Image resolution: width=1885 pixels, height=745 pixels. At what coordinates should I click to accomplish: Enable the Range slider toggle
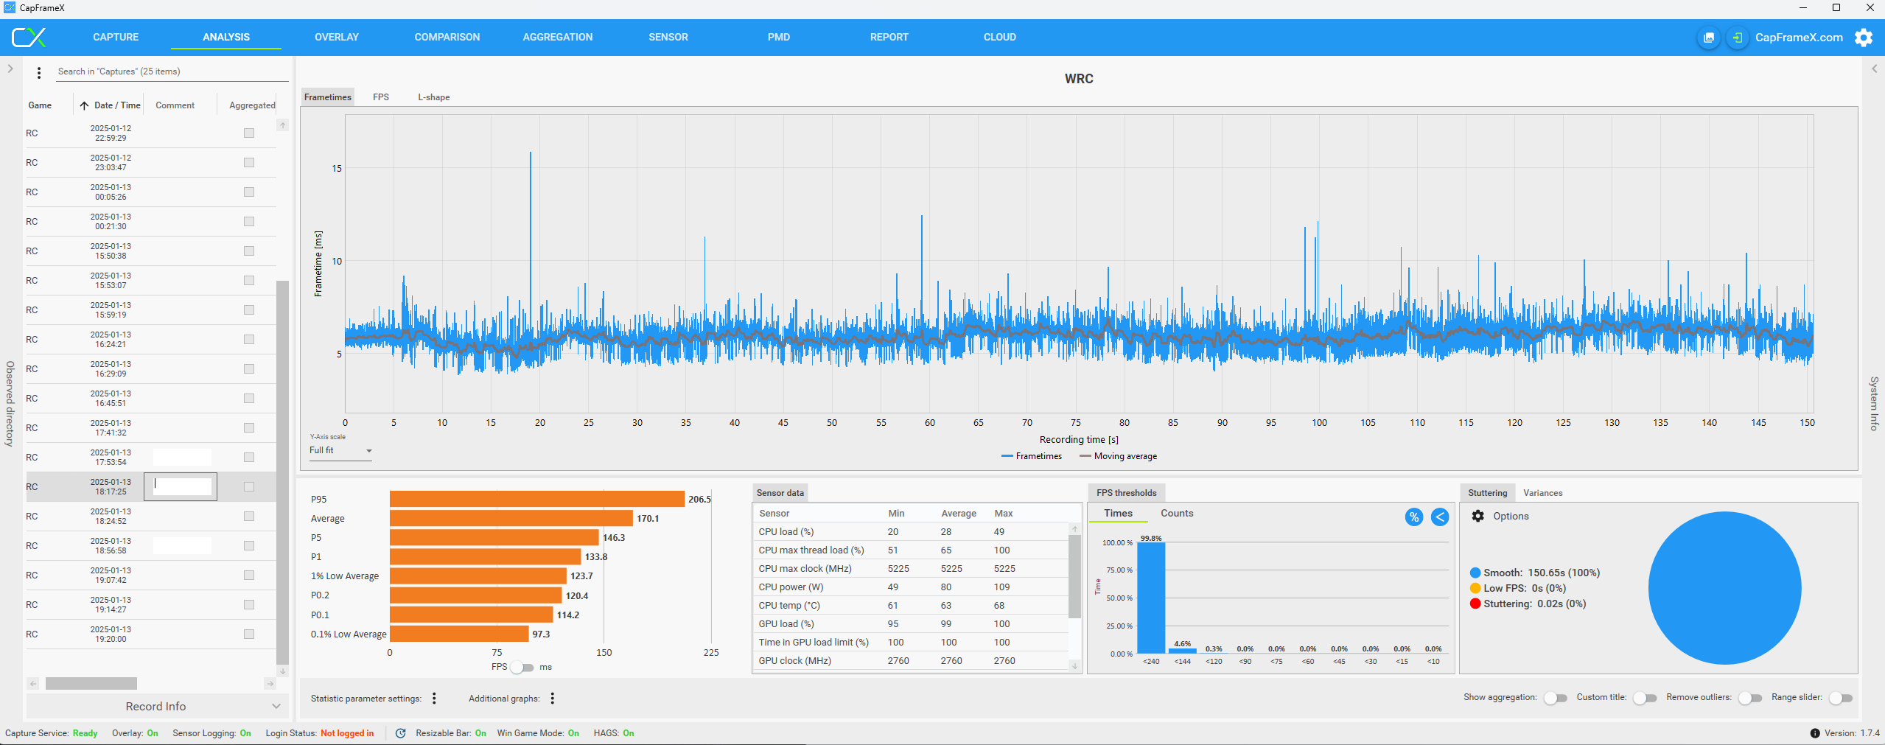[1840, 698]
